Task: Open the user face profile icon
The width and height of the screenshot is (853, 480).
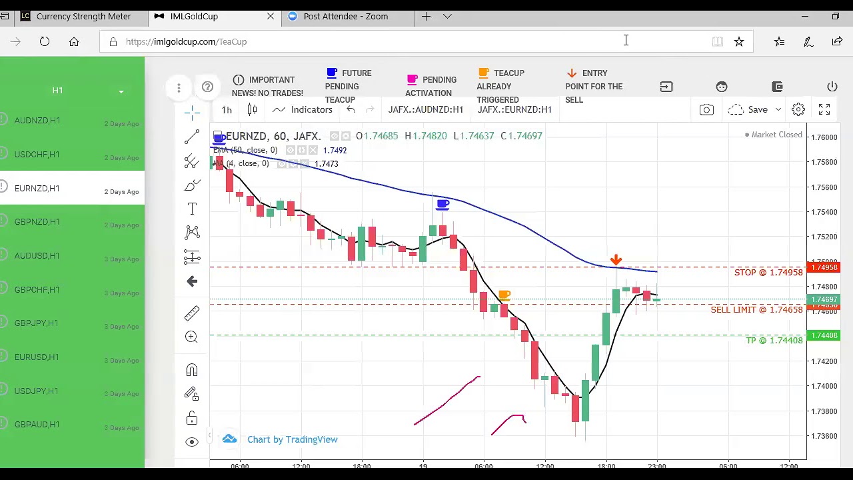Action: [x=722, y=87]
